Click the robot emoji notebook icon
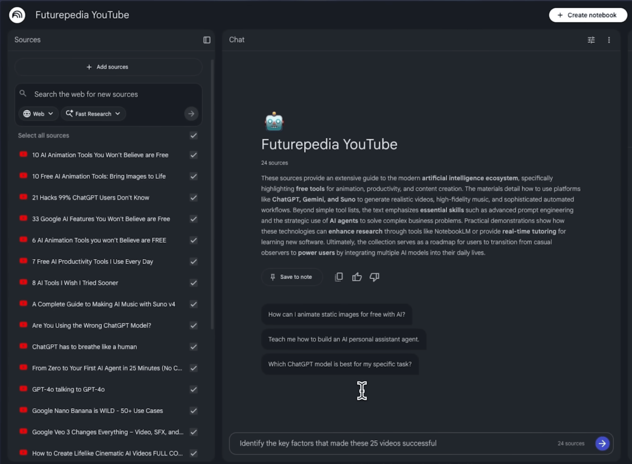 pos(274,121)
